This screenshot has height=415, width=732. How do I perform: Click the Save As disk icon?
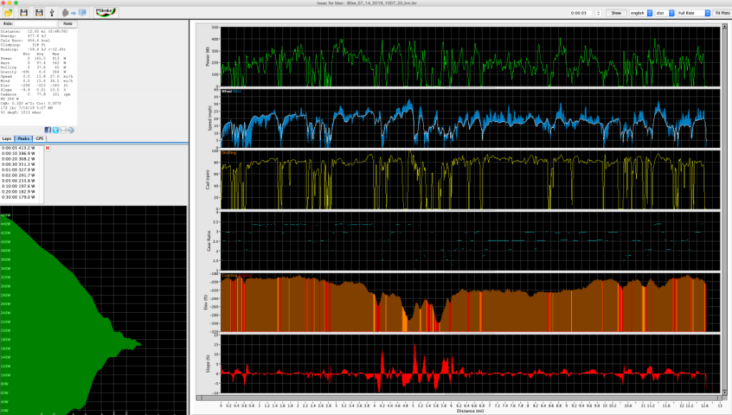(39, 11)
